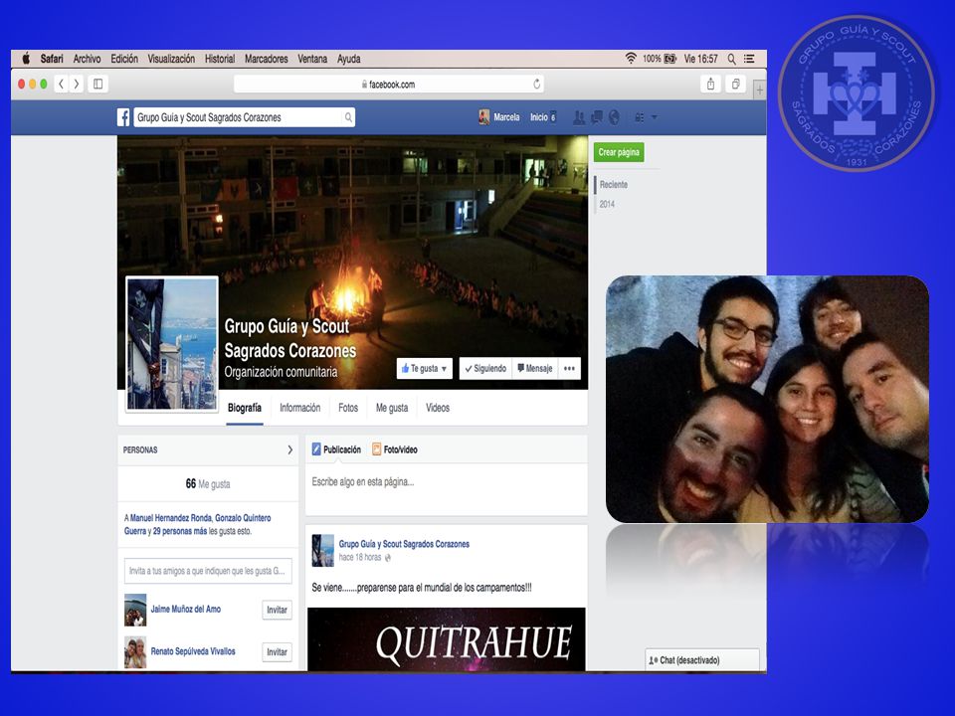
Task: Open the three-dots more options button
Action: point(569,368)
